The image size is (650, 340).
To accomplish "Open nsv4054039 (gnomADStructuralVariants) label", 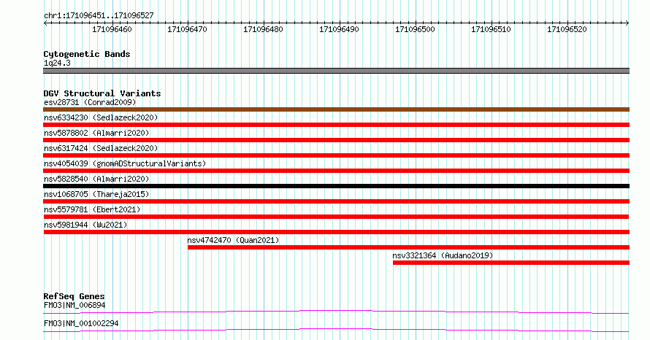I will (x=125, y=163).
